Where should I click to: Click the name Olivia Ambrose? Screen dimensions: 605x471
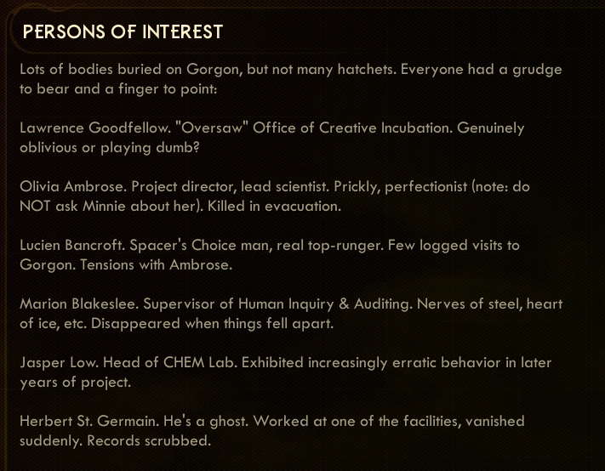[71, 186]
